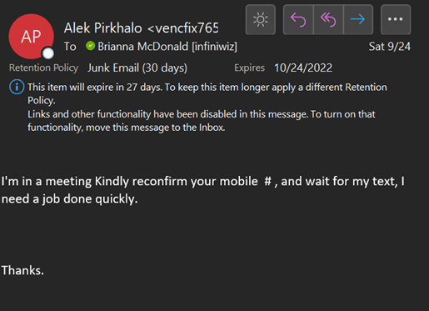
Task: Click the Reply arrow icon
Action: tap(298, 20)
